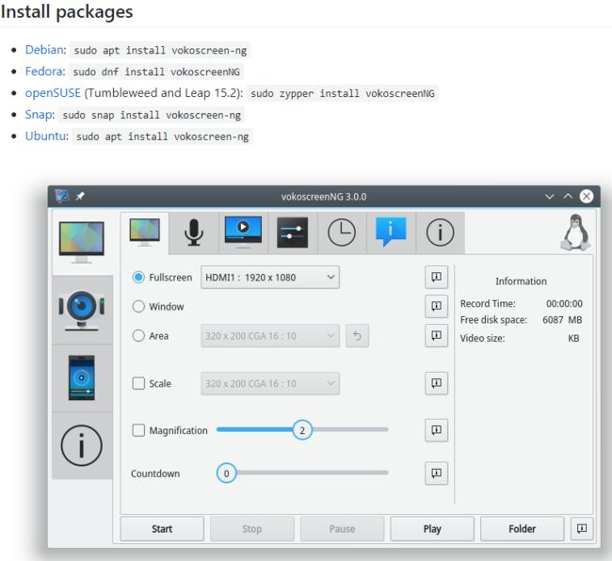Select the Window radio button
612x561 pixels.
[x=138, y=306]
